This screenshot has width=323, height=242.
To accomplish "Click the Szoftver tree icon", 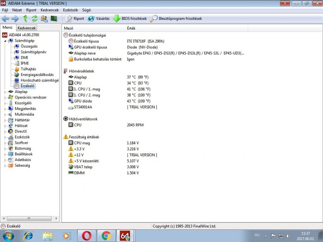I will click(10, 143).
